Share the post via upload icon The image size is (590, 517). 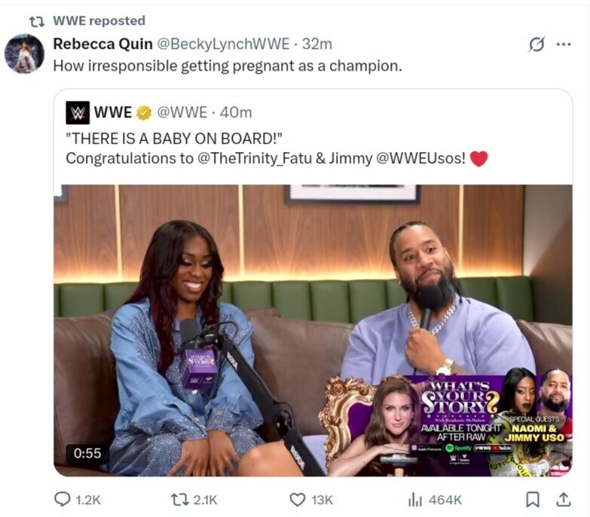[564, 500]
